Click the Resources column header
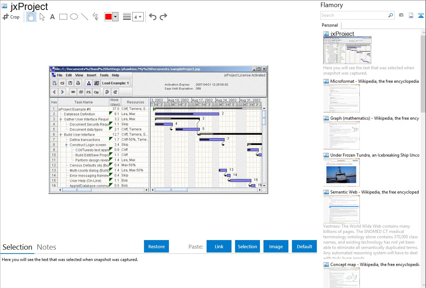The image size is (426, 288). pos(135,102)
